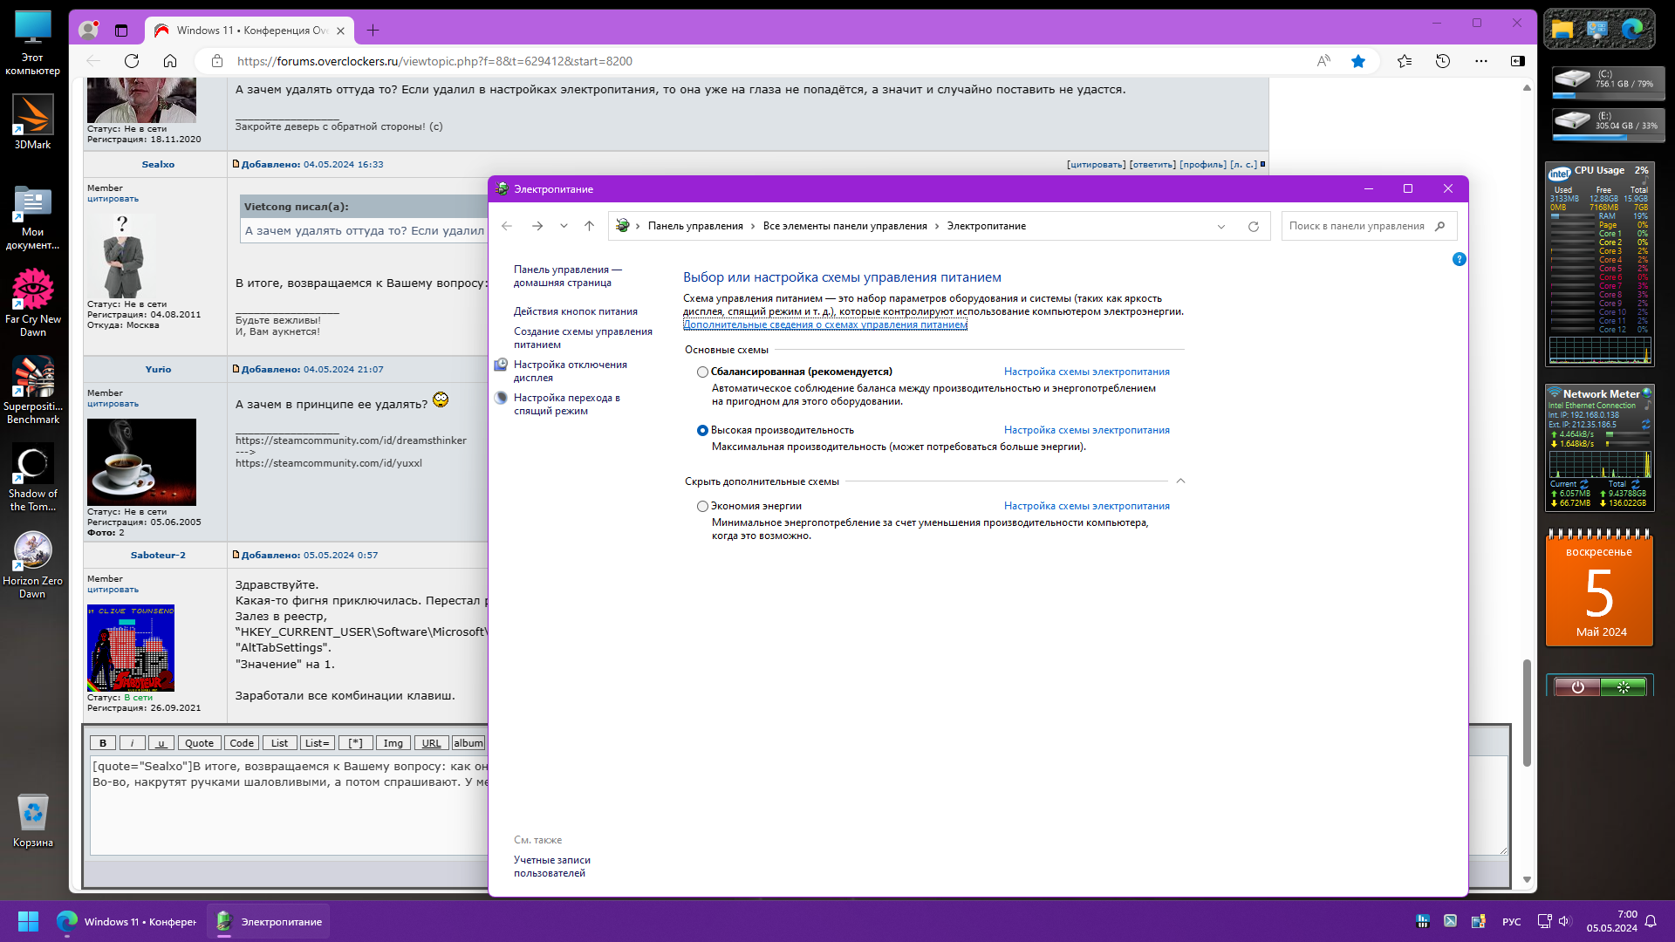Select the Сбалансированная power plan
Viewport: 1675px width, 942px height.
(702, 372)
